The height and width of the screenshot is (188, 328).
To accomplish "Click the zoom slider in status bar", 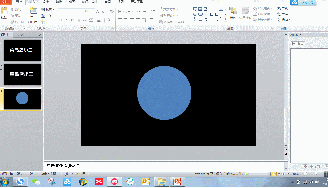I will click(x=316, y=174).
